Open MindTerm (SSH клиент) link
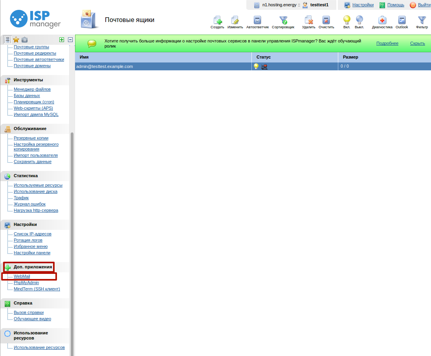Image resolution: width=431 pixels, height=356 pixels. coord(37,289)
